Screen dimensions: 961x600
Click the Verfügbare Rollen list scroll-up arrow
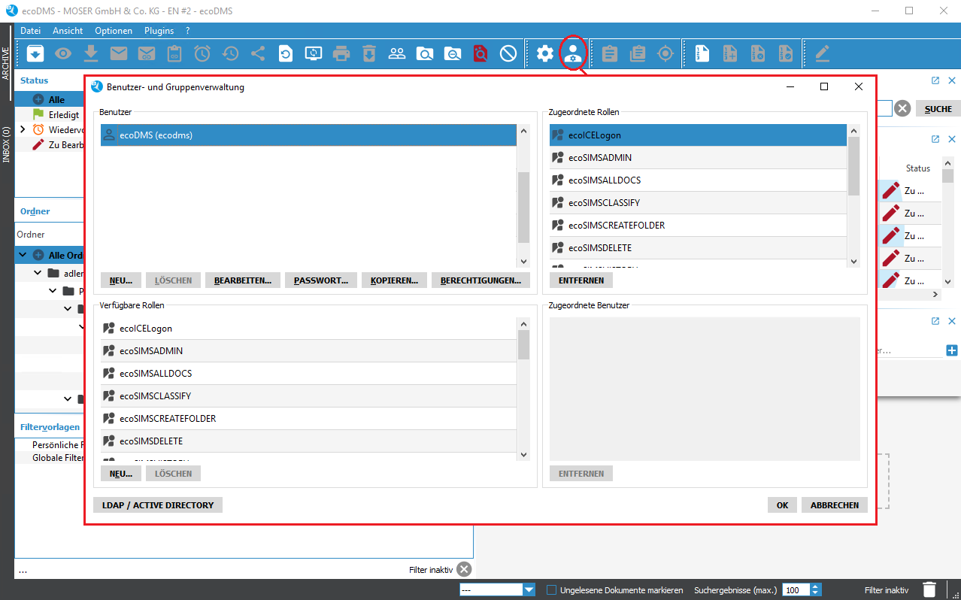point(523,323)
